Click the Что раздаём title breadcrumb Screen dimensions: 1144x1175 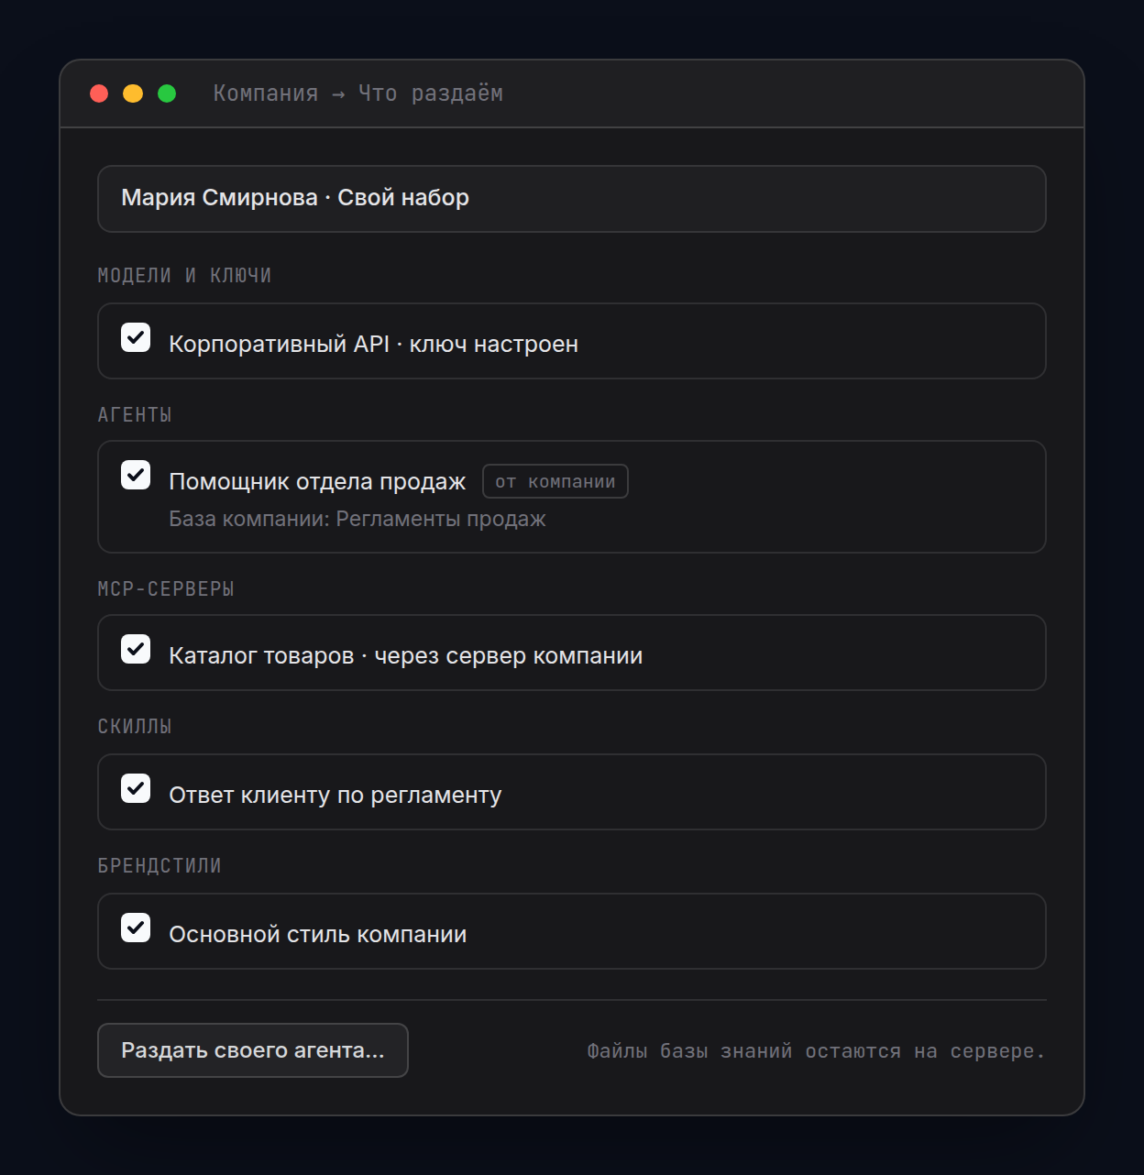coord(431,93)
